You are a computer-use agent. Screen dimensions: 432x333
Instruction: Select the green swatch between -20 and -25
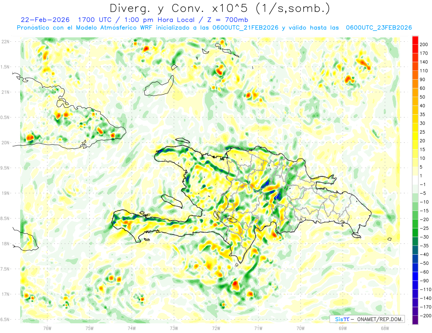pyautogui.click(x=415, y=224)
